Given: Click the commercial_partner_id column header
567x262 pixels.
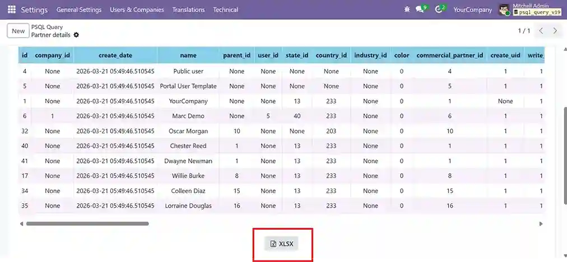Looking at the screenshot, I should coord(450,55).
